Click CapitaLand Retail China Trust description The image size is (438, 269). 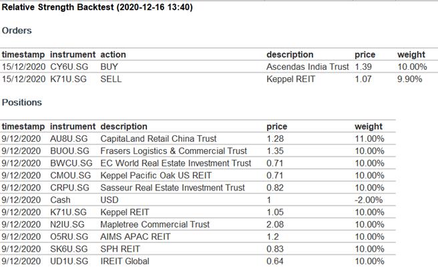(158, 138)
